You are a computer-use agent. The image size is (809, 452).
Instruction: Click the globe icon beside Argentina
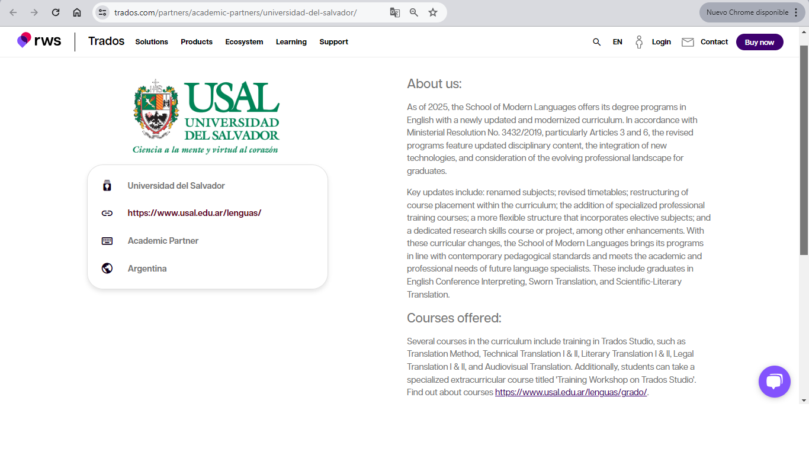point(107,269)
